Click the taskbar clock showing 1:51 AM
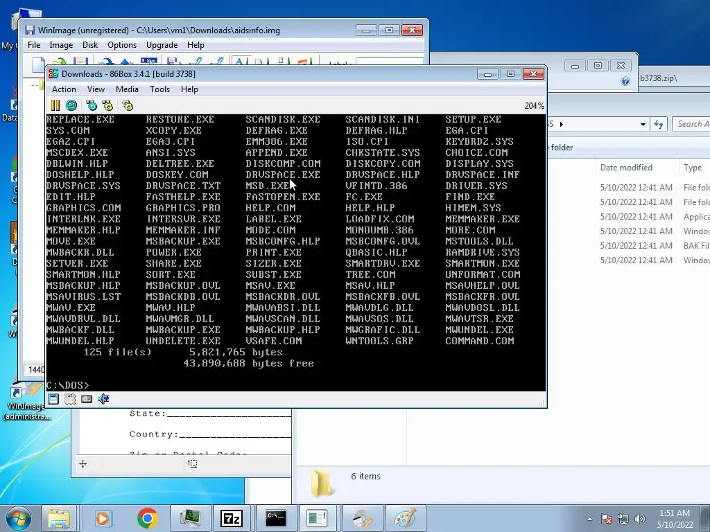The width and height of the screenshot is (710, 532). point(675,518)
